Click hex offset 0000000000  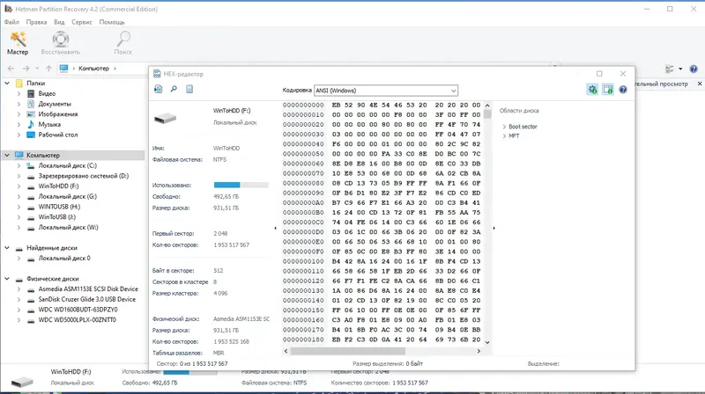coord(303,105)
